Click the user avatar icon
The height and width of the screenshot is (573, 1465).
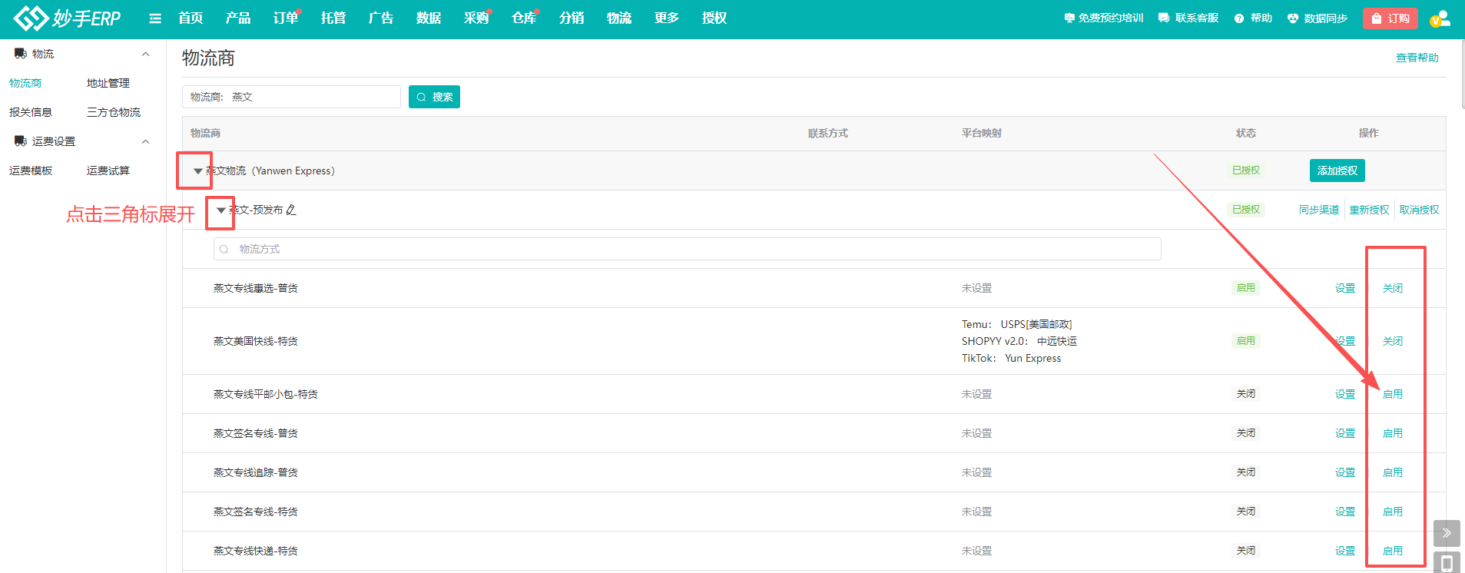click(x=1440, y=18)
